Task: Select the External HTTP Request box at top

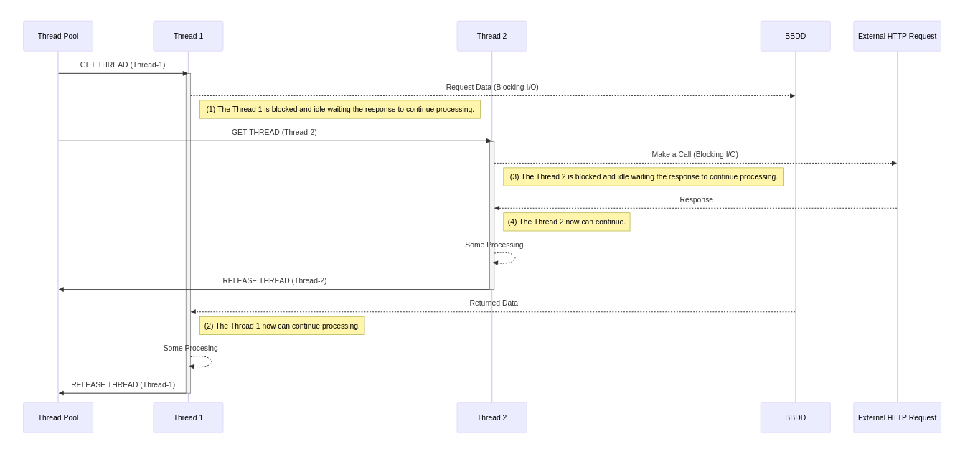Action: (x=896, y=36)
